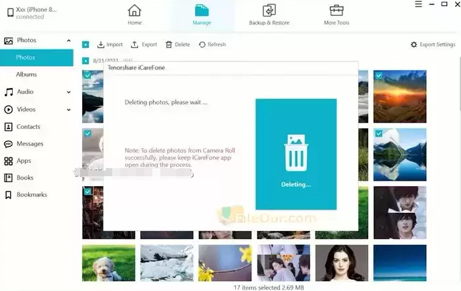Click the 'Tenorshare iCareFone' dialog title
This screenshot has height=291, width=461.
136,67
